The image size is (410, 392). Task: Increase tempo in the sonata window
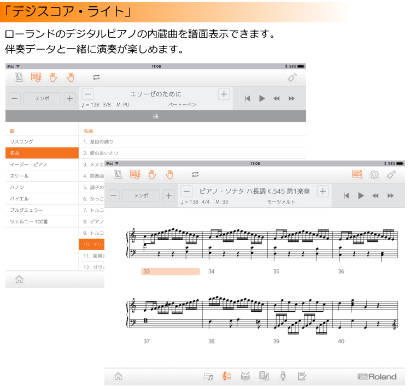(169, 195)
